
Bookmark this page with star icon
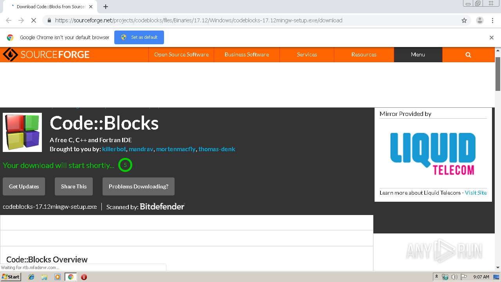(x=464, y=20)
